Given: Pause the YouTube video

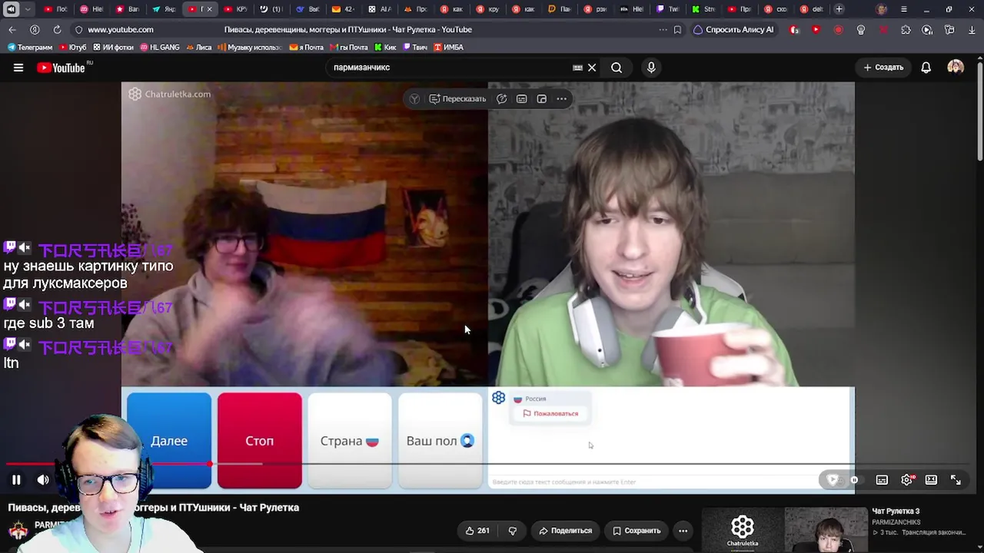Looking at the screenshot, I should click(x=16, y=480).
